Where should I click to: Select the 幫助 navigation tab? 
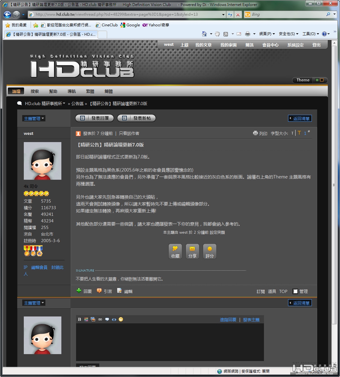tap(53, 91)
